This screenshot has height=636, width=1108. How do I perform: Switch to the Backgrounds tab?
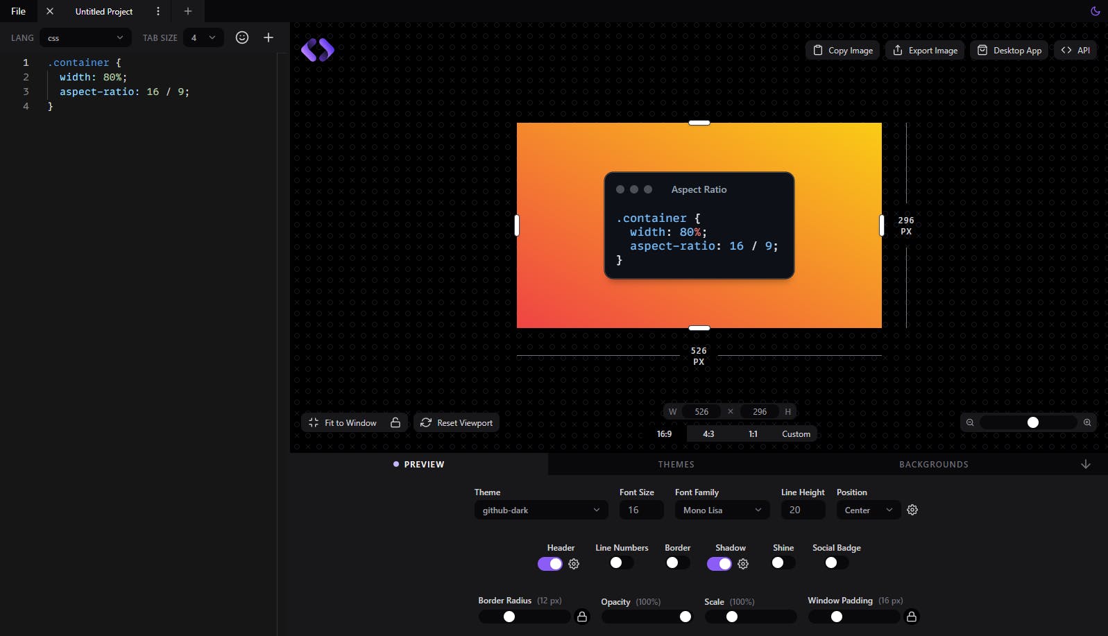[x=934, y=464]
